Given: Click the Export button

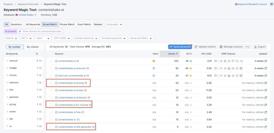Looking at the screenshot, I should click(x=260, y=47).
